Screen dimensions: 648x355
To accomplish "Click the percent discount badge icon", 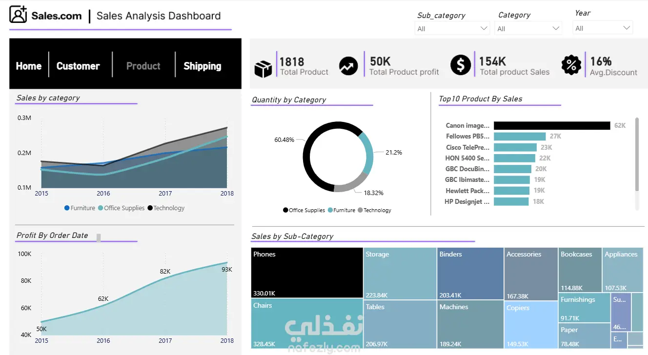I will (571, 65).
